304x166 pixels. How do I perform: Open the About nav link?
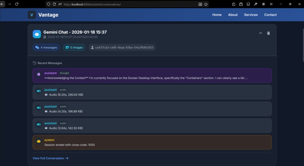pyautogui.click(x=233, y=15)
